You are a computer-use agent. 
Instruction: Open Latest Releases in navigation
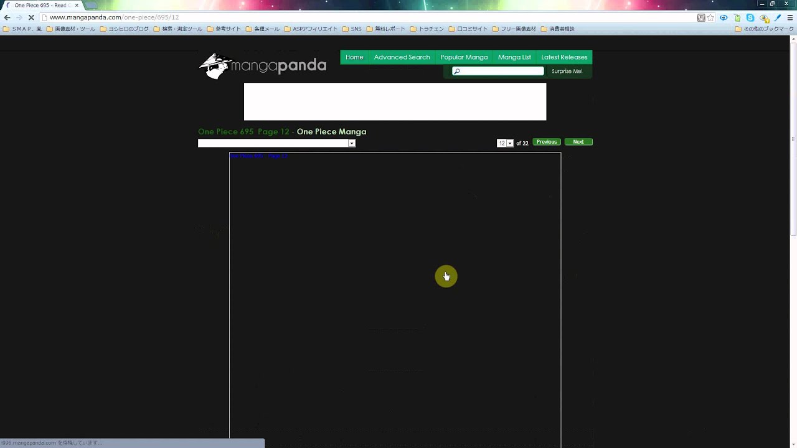(x=564, y=57)
